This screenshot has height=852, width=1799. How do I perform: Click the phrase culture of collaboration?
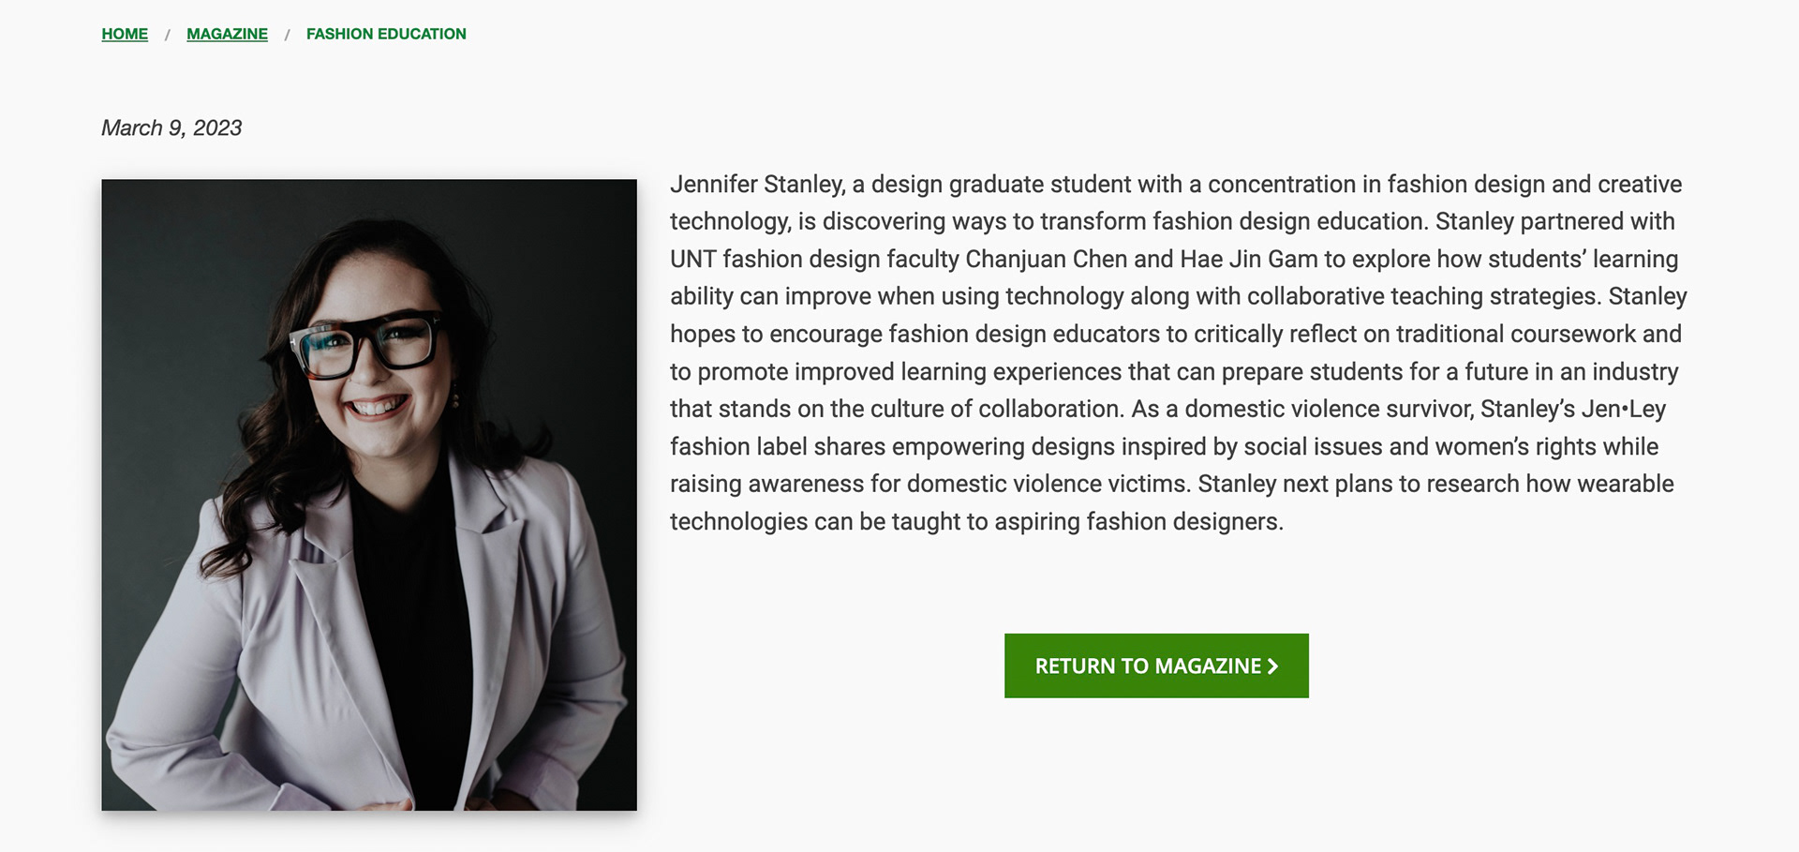click(996, 410)
